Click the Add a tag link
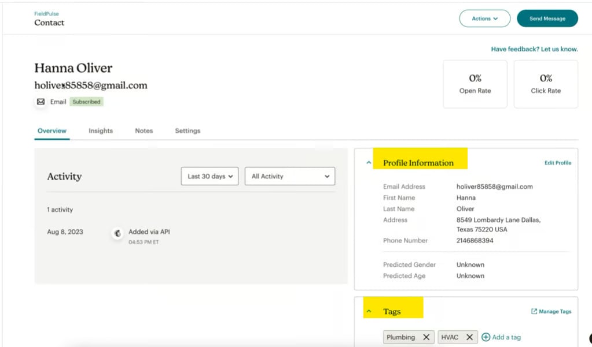The width and height of the screenshot is (592, 347). click(x=506, y=337)
